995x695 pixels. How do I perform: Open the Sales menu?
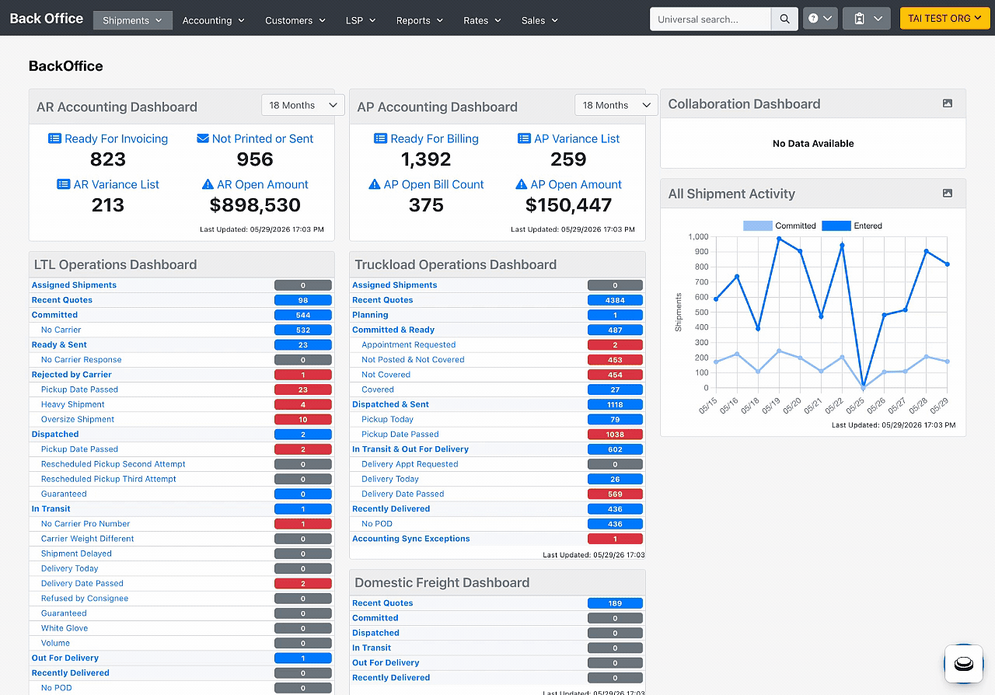[540, 20]
